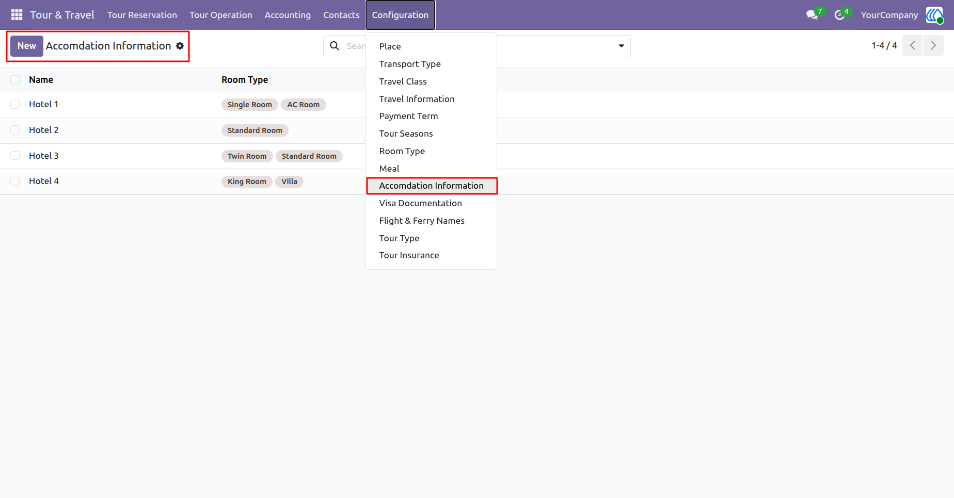This screenshot has width=954, height=498.
Task: Toggle the select-all checkbox in header
Action: pyautogui.click(x=15, y=80)
